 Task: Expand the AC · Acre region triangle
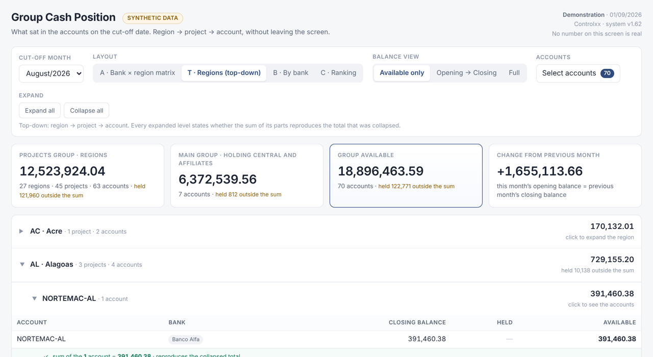[21, 232]
